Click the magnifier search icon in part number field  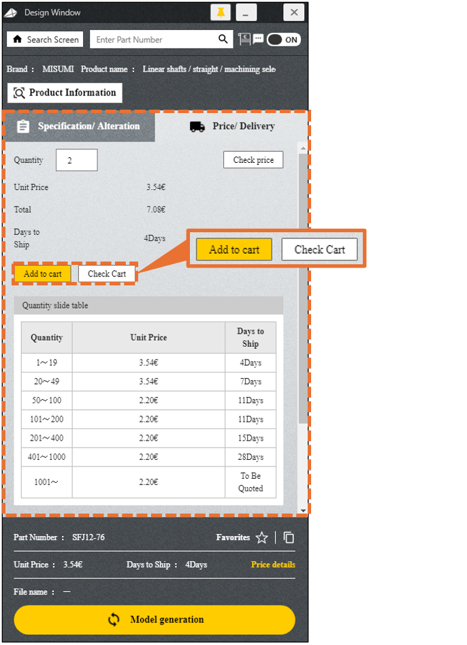click(x=223, y=40)
